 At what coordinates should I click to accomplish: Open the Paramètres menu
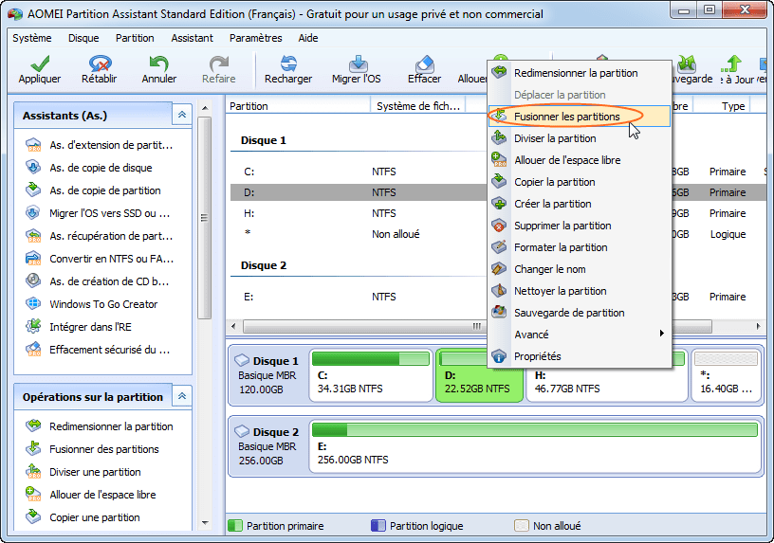coord(256,38)
